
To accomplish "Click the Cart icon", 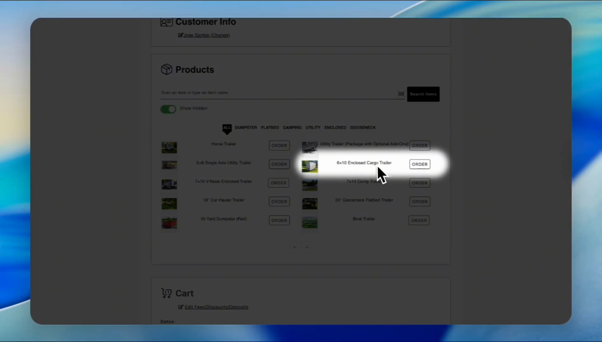I will click(166, 293).
